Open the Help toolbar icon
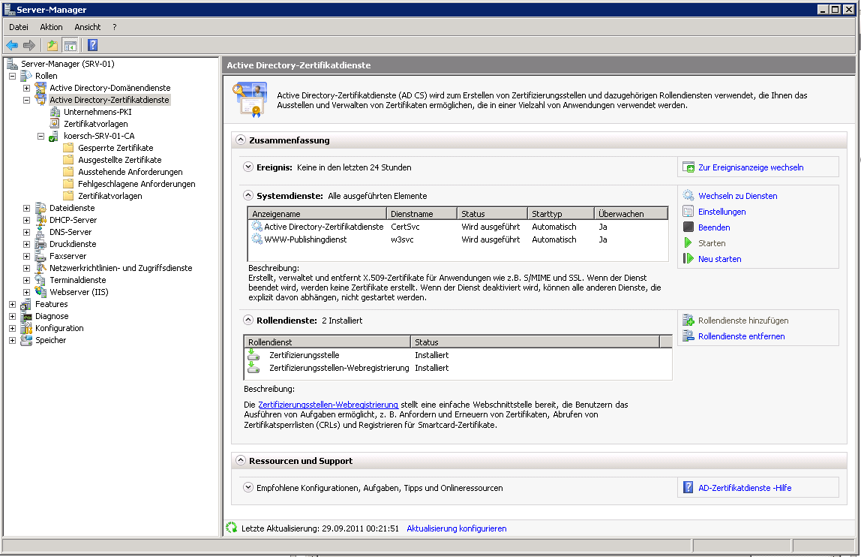861x557 pixels. coord(93,45)
